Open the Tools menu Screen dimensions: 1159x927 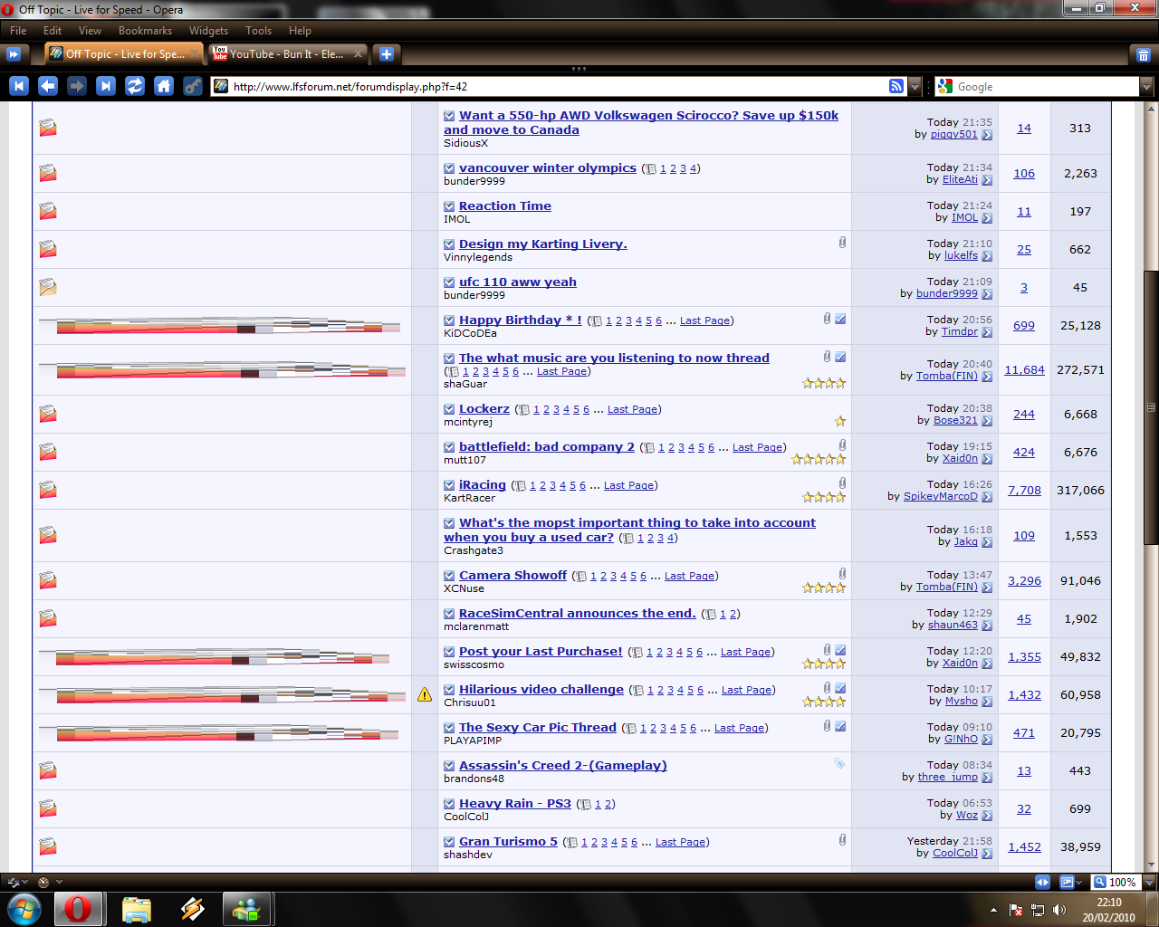(258, 31)
